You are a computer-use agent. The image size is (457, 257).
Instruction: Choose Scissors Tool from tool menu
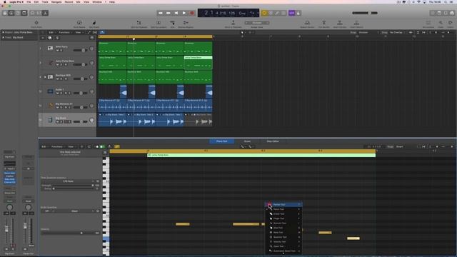pos(283,223)
